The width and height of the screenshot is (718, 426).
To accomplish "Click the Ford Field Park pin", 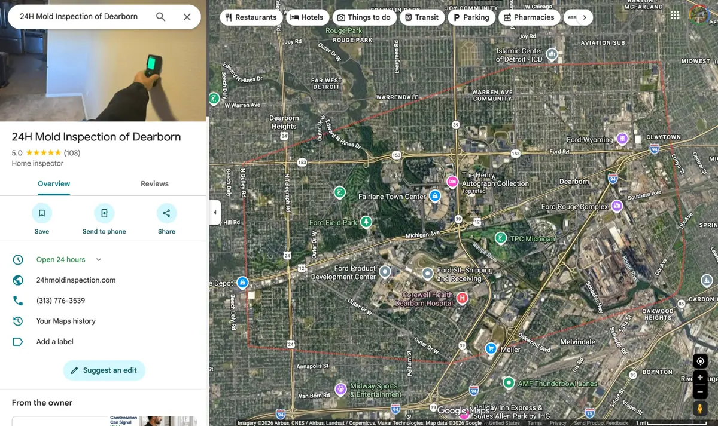I will pos(366,222).
